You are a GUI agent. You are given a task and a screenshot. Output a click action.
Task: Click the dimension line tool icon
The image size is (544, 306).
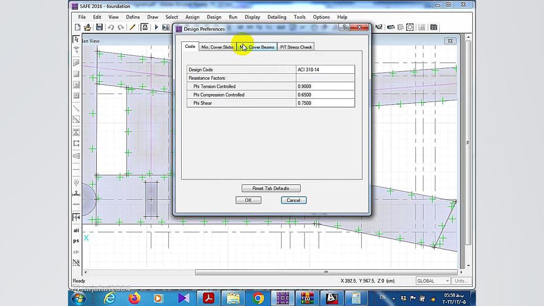pos(76,193)
